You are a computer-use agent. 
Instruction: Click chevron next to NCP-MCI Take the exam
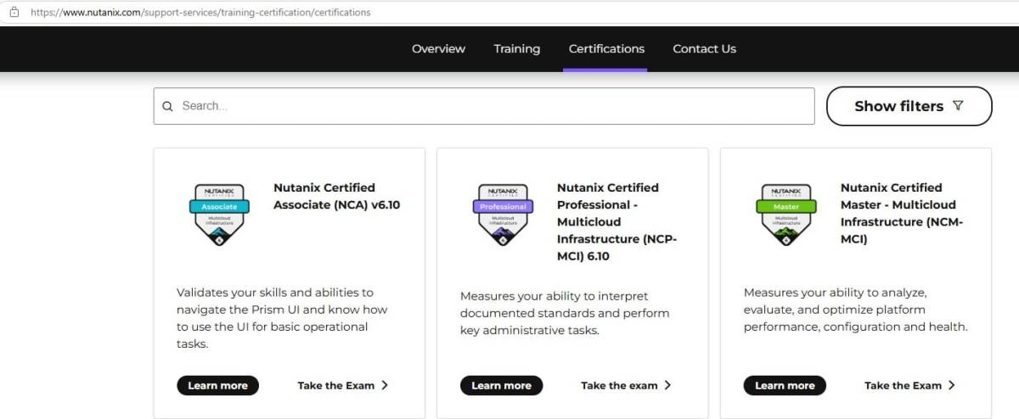click(667, 385)
